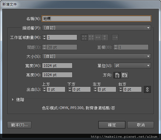Click the 寬度 width field
The height and width of the screenshot is (140, 161).
(57, 66)
